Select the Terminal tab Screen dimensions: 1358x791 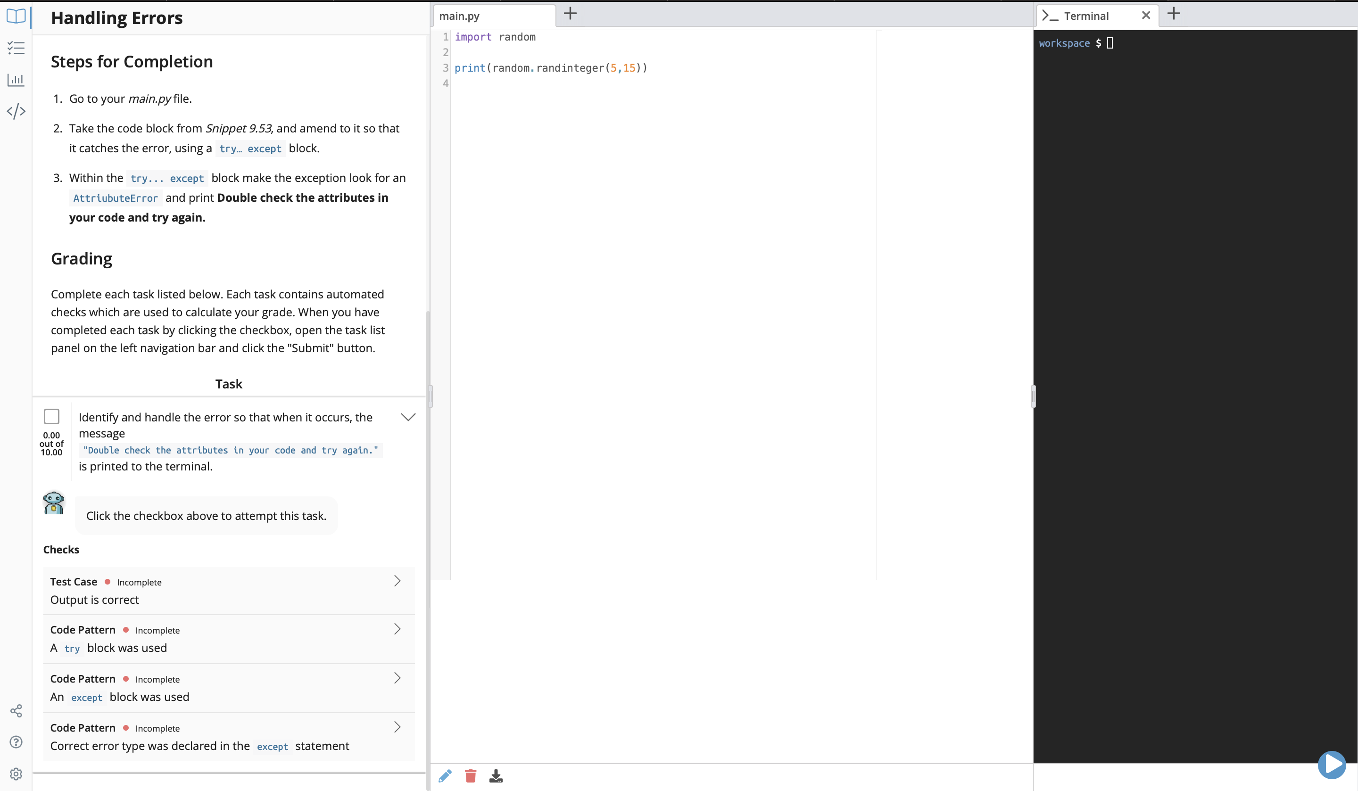tap(1086, 16)
